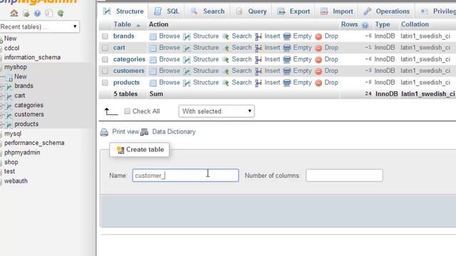Screen dimensions: 456x256
Task: Switch to the Structure tab
Action: point(123,11)
